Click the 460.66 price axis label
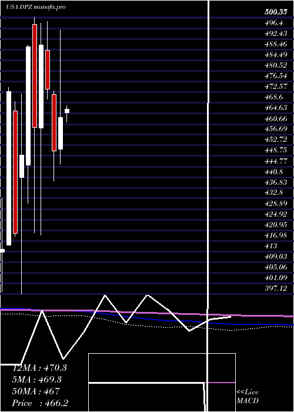 pyautogui.click(x=276, y=119)
